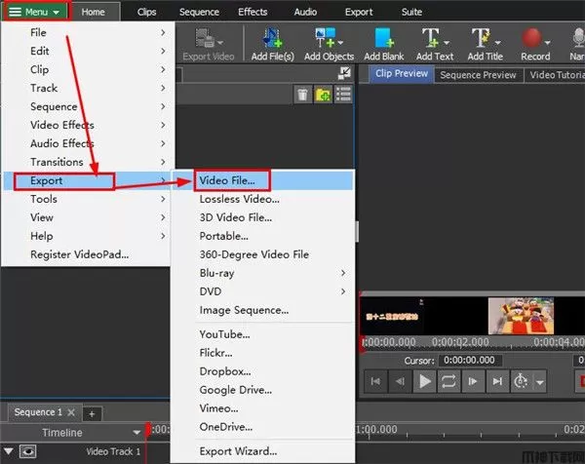This screenshot has height=464, width=585.
Task: Open Register VideoPad... entry
Action: tap(79, 254)
